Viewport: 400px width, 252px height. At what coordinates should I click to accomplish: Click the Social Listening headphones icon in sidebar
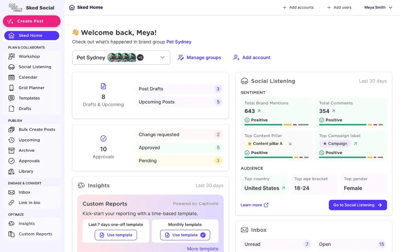tap(11, 67)
